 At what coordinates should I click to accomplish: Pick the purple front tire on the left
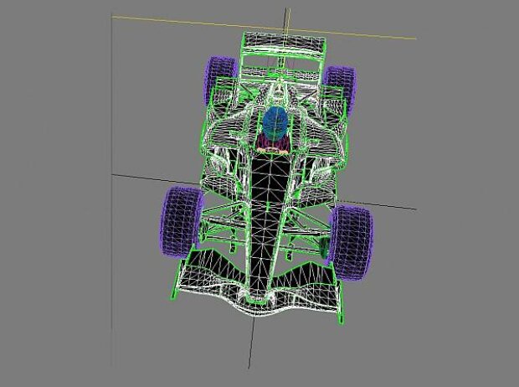(x=181, y=222)
